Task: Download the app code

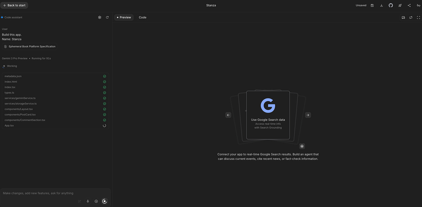Action: (381, 5)
